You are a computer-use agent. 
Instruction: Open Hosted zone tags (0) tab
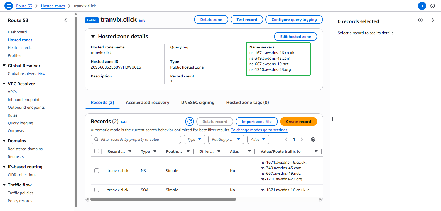click(248, 103)
